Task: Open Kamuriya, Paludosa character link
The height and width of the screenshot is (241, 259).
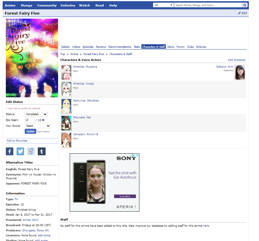Action: (x=86, y=101)
